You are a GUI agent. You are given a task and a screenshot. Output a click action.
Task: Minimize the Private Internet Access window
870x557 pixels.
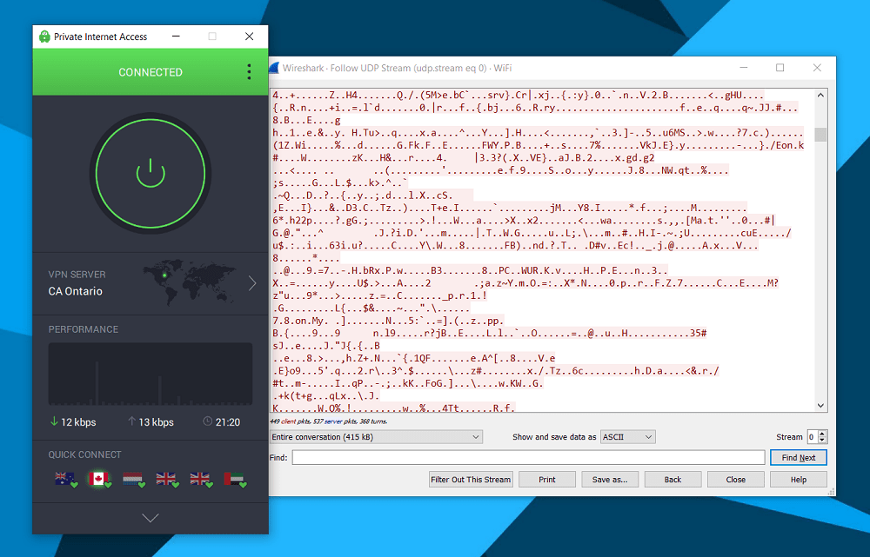[176, 36]
